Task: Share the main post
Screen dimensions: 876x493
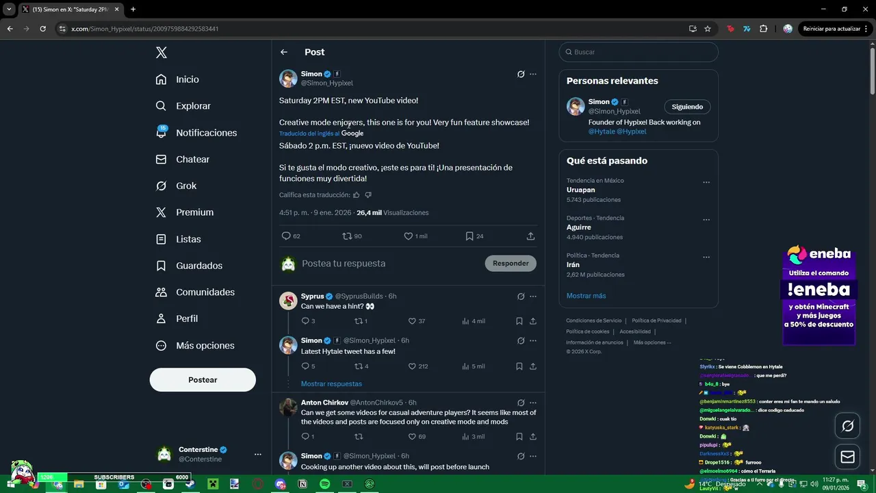Action: (x=530, y=236)
